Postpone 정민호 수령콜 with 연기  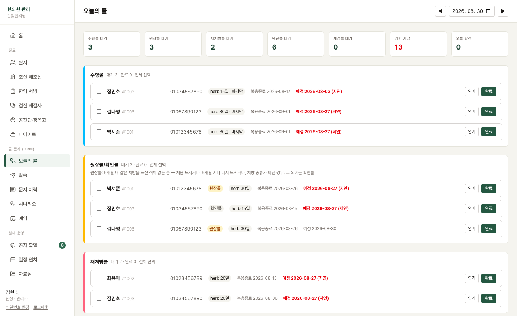click(472, 92)
